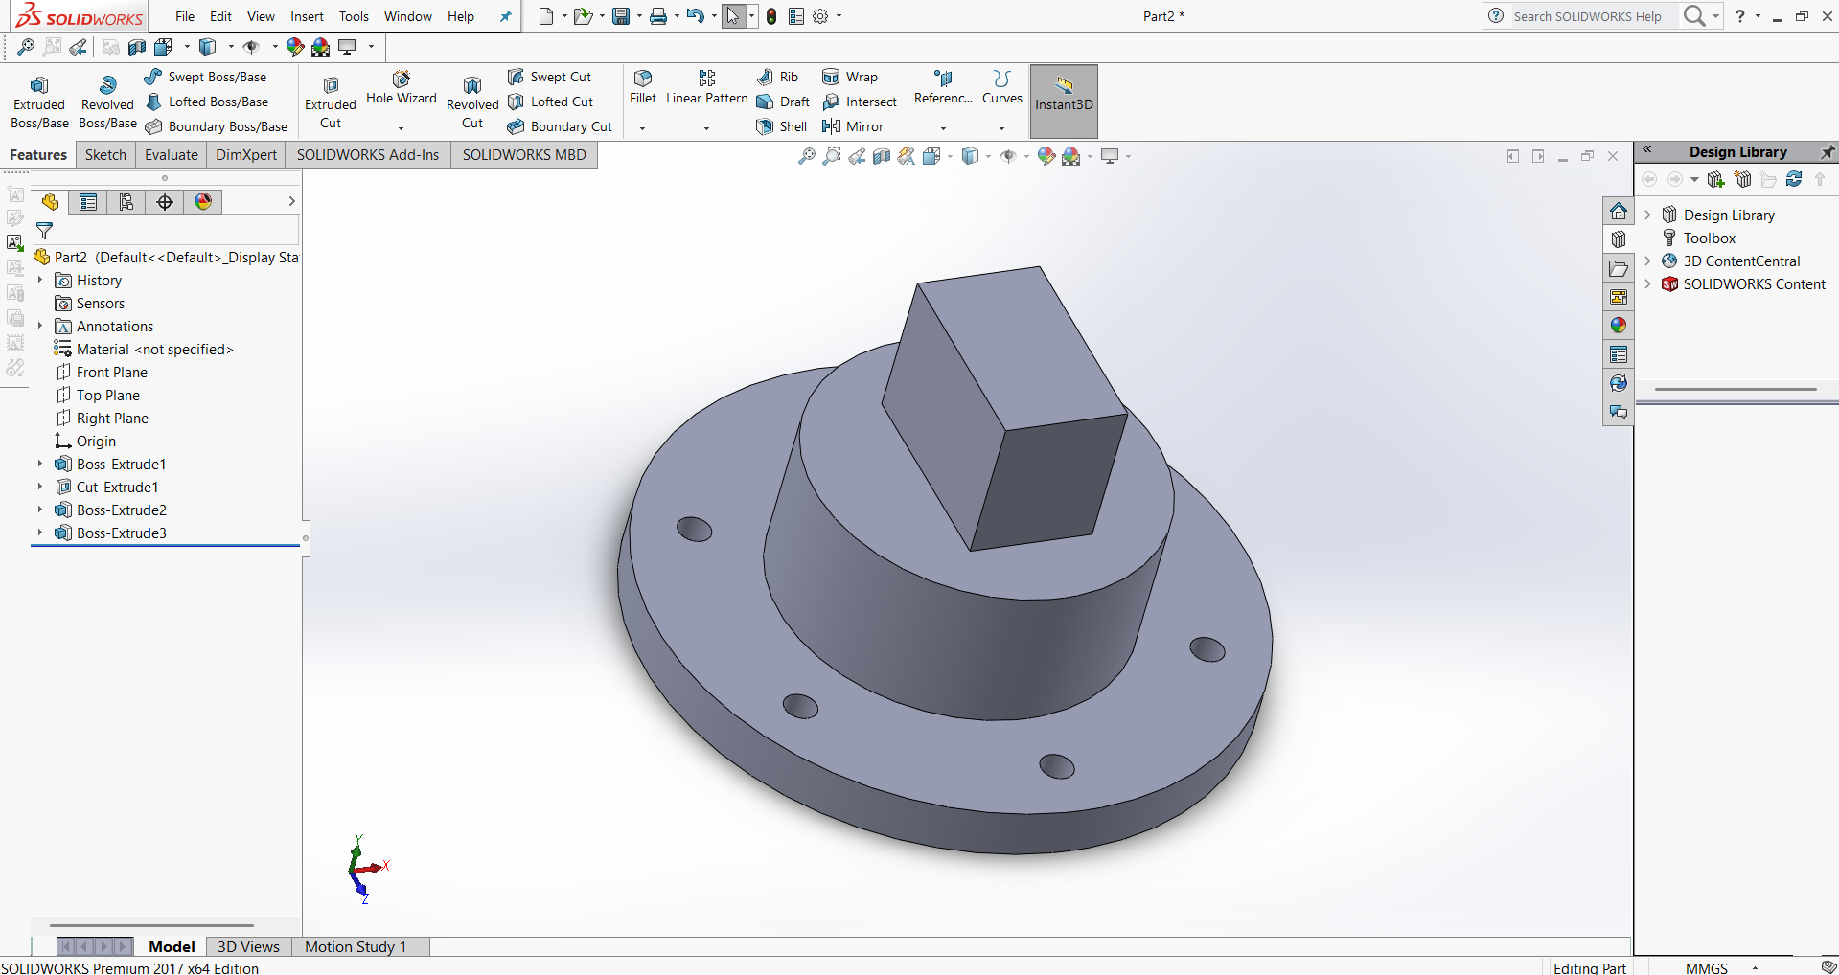Click the Swept Boss/Base tool
Image resolution: width=1839 pixels, height=975 pixels.
tap(205, 77)
